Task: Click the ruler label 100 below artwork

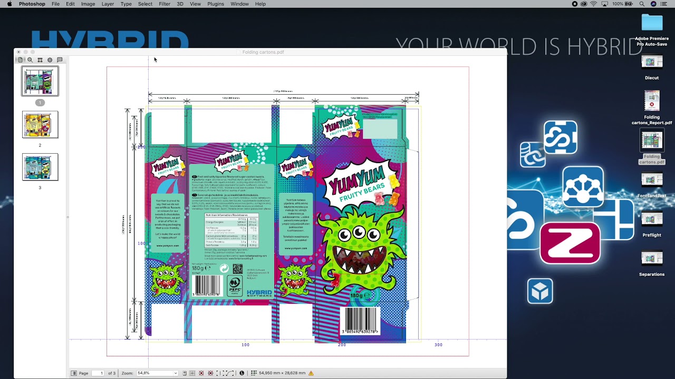Action: pyautogui.click(x=245, y=345)
